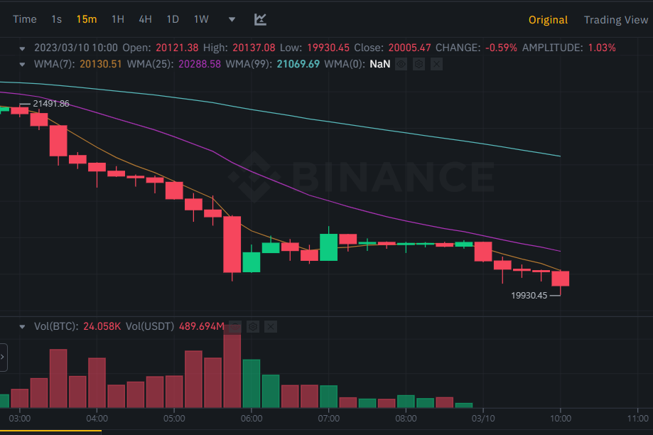Switch to 1s interval
Screen dimensions: 653x435
point(57,19)
